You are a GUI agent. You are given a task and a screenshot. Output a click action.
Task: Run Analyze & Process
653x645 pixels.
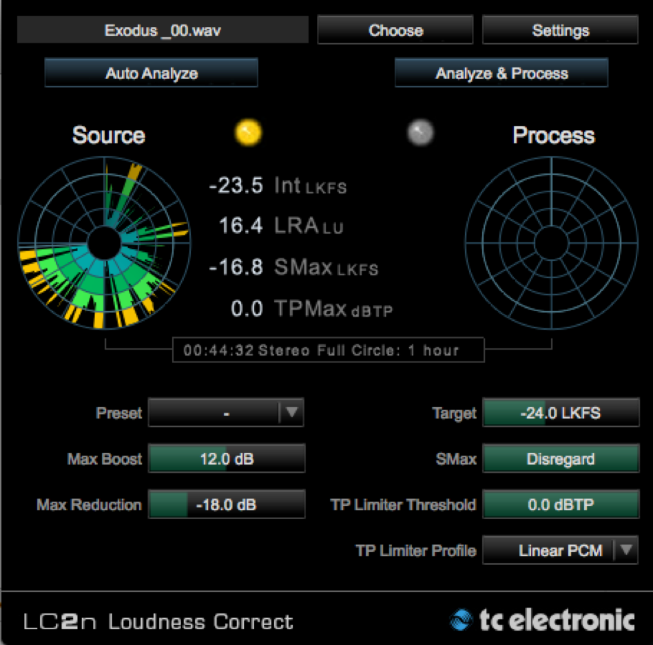[x=501, y=73]
